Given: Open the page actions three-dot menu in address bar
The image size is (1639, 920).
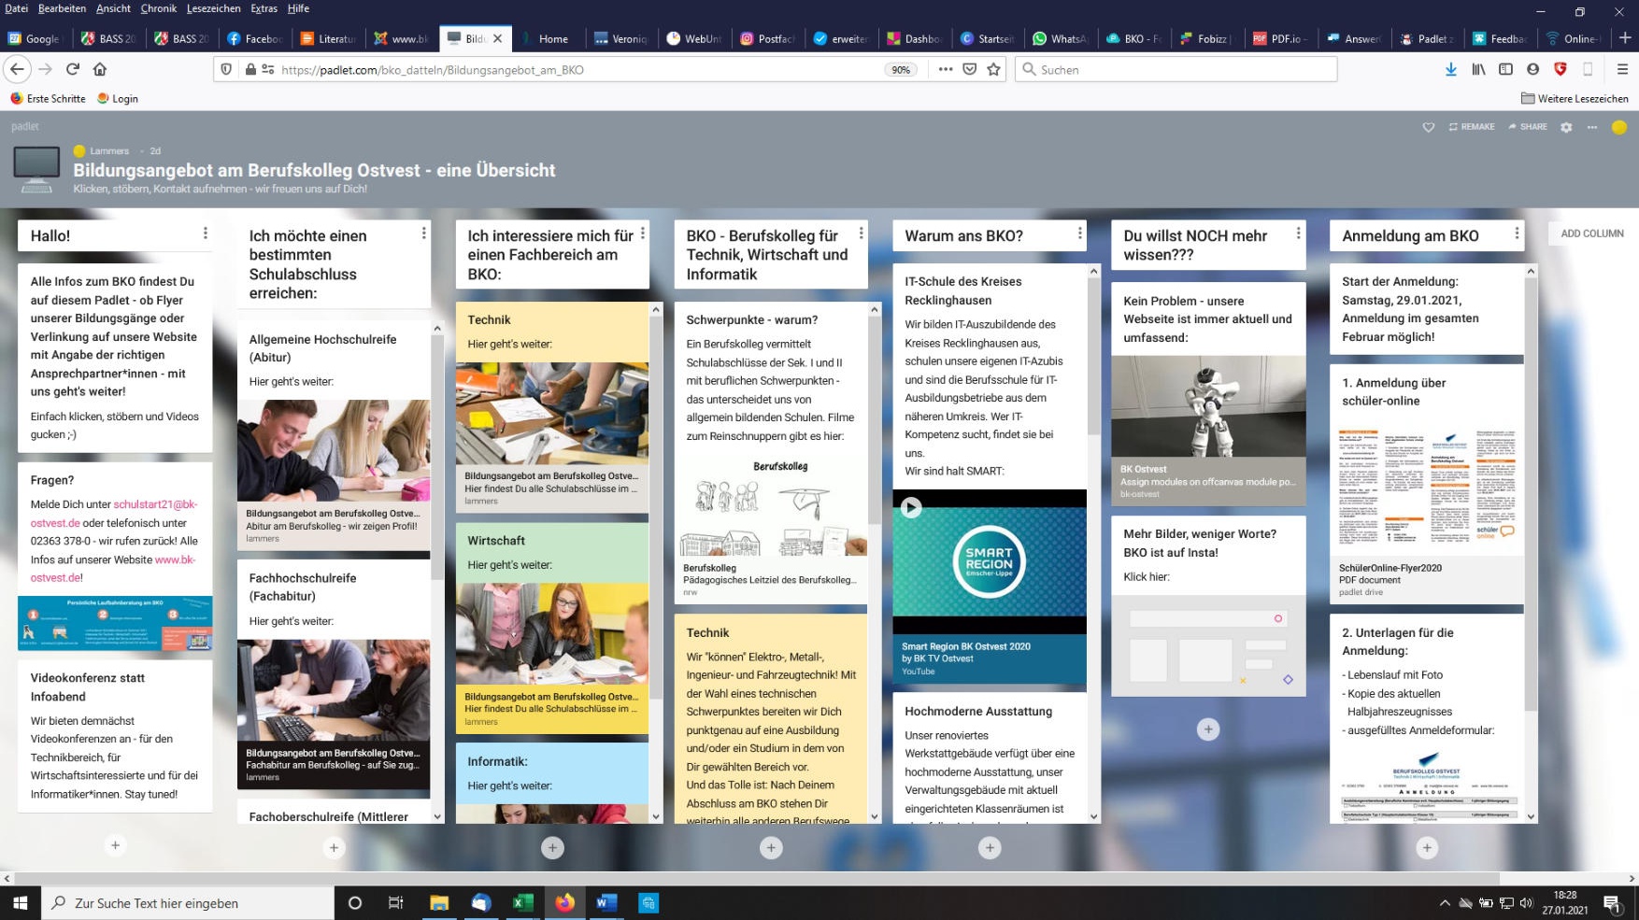Looking at the screenshot, I should coord(946,69).
